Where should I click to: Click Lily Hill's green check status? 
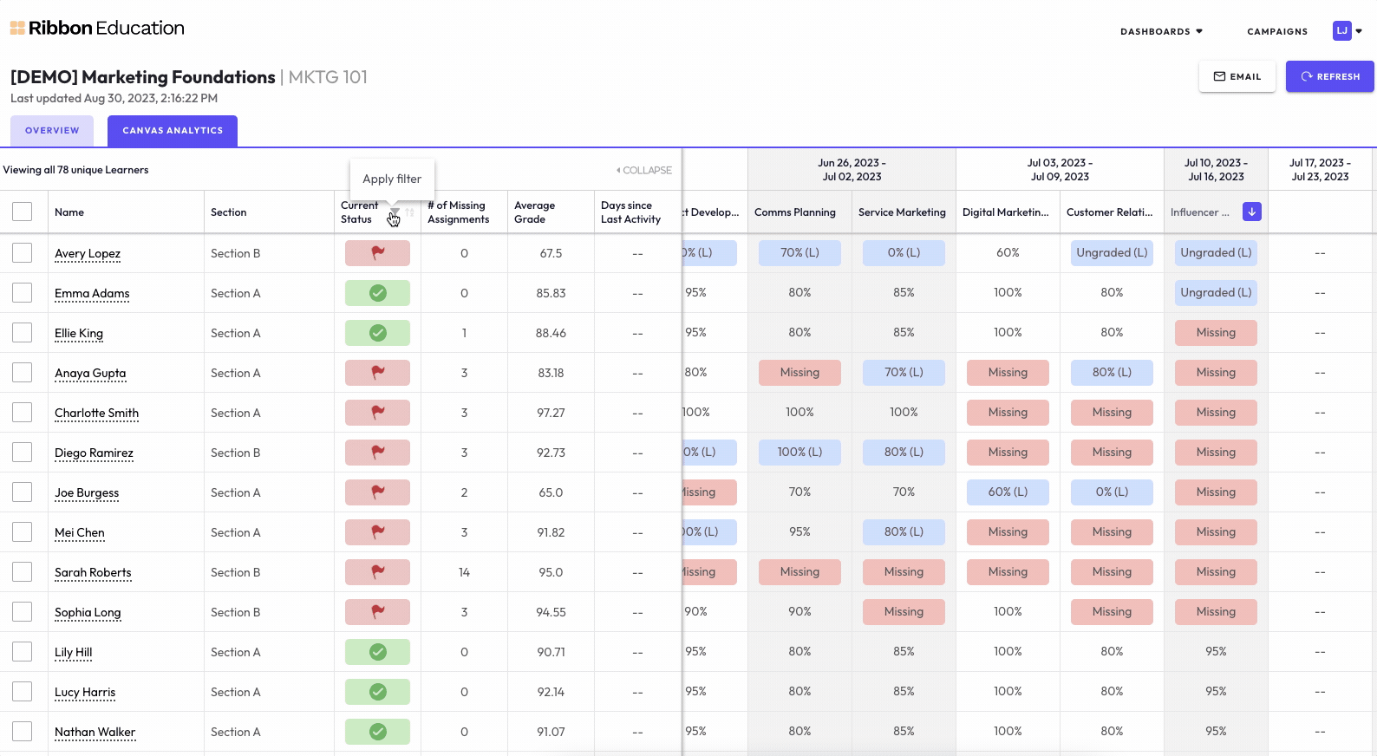point(377,652)
